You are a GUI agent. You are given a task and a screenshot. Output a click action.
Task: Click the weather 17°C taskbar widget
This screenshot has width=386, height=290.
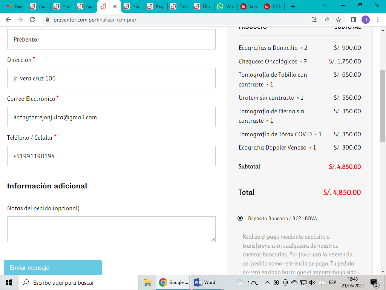pyautogui.click(x=247, y=282)
